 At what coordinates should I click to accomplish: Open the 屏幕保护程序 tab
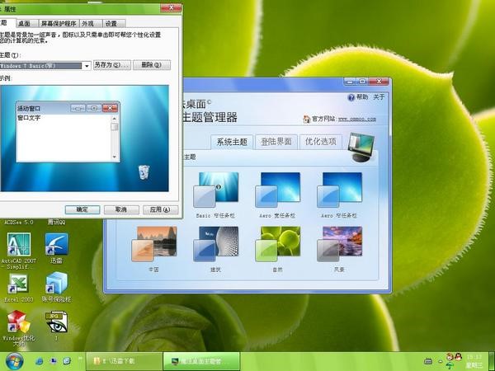pos(59,23)
